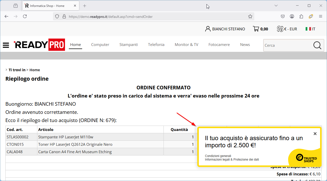Open the Fotocamere category
This screenshot has width=327, height=181.
click(219, 45)
